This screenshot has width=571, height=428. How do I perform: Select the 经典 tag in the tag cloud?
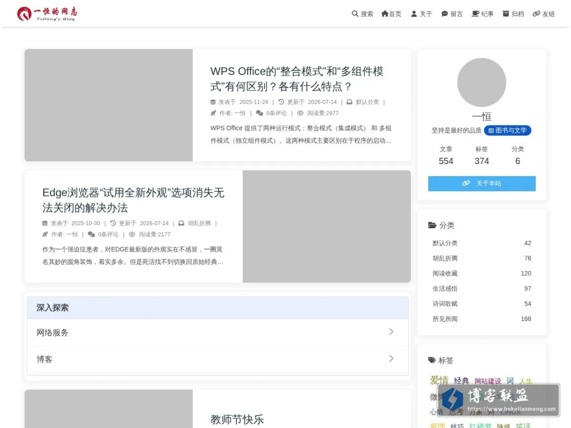pos(462,381)
